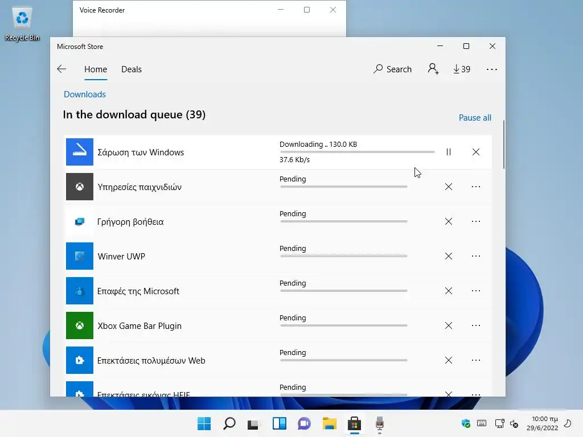Open network status in the tray

click(x=499, y=423)
